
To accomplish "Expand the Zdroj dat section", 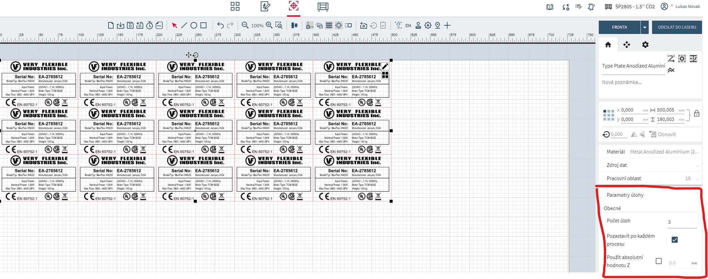I will click(650, 165).
